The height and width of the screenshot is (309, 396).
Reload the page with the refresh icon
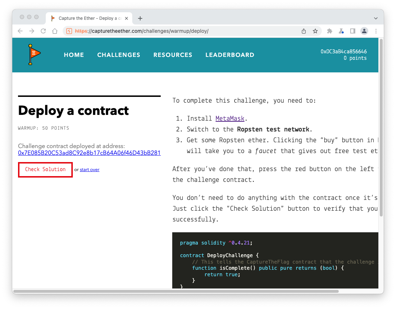43,31
